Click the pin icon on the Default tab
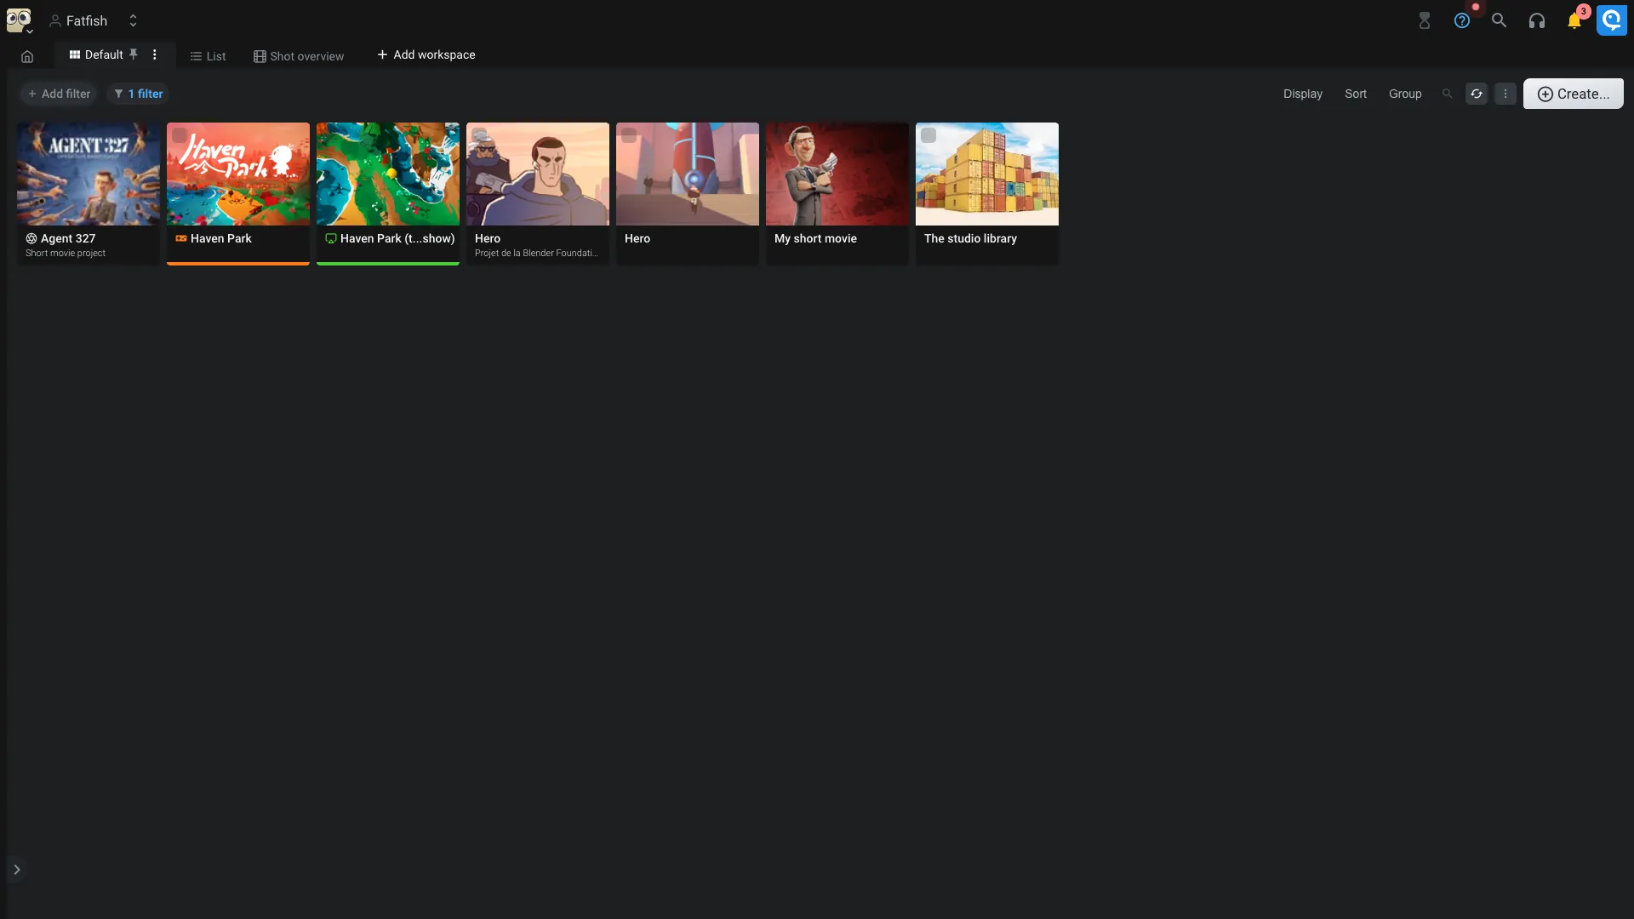Screen dimensions: 1634x919 pos(134,54)
